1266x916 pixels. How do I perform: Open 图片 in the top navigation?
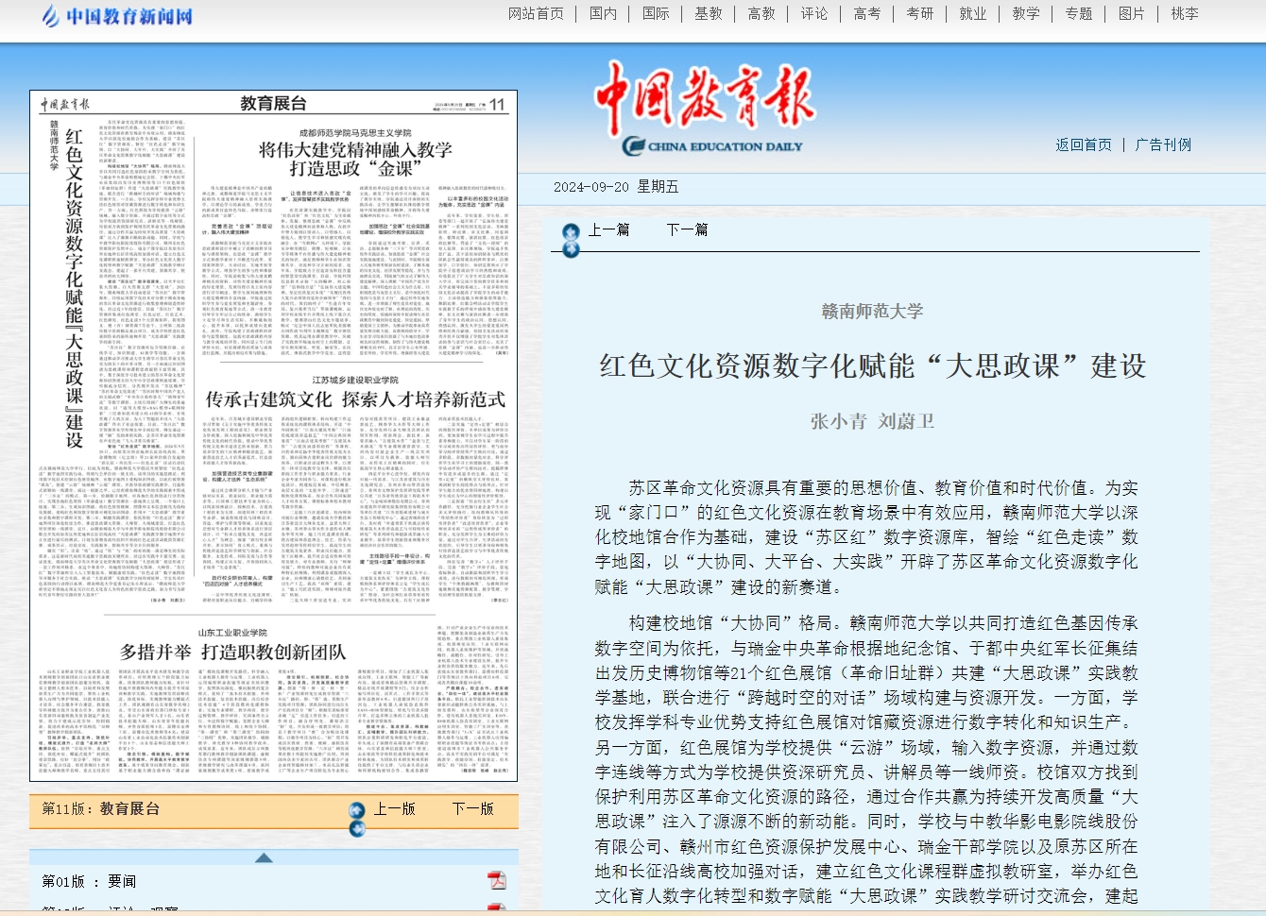click(x=1132, y=13)
